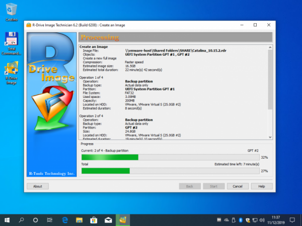Click '200MB' capacity value
The height and width of the screenshot is (226, 302).
coord(130,100)
